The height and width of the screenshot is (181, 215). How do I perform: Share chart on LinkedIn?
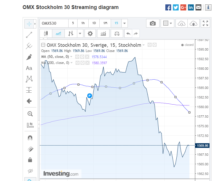[191, 7]
